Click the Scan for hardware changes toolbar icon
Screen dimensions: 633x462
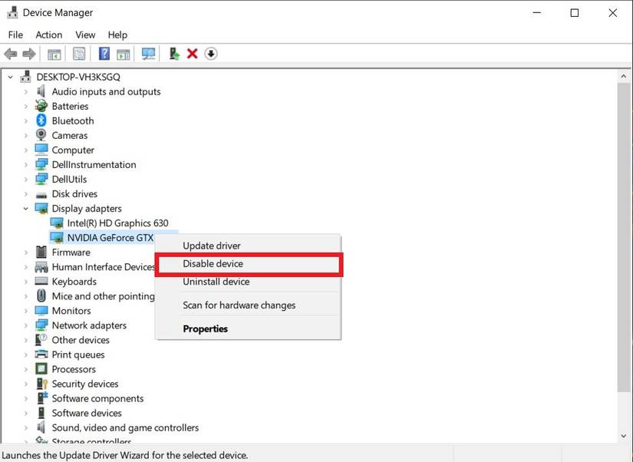coord(147,53)
